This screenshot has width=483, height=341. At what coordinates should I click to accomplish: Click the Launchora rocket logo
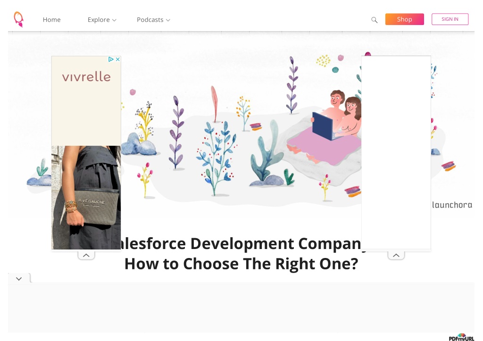pos(19,19)
